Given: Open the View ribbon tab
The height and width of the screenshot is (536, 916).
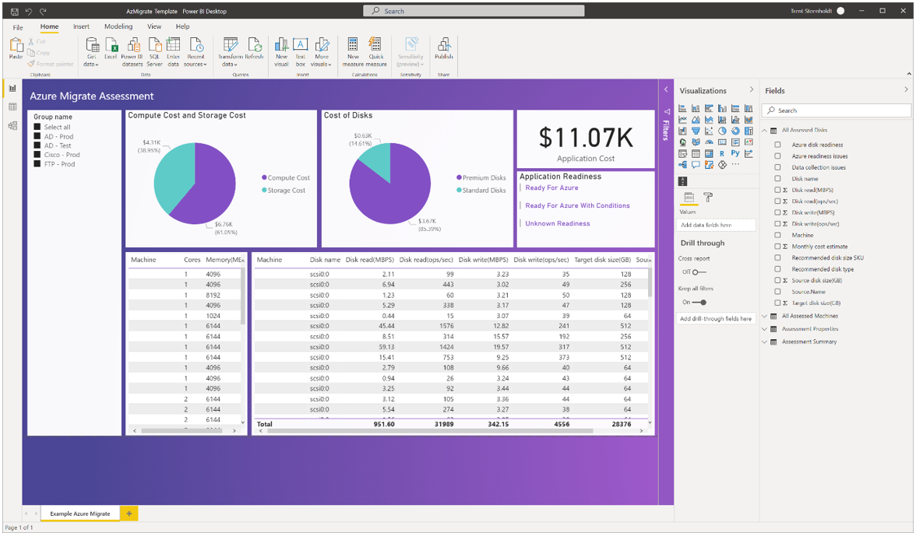Looking at the screenshot, I should [154, 26].
